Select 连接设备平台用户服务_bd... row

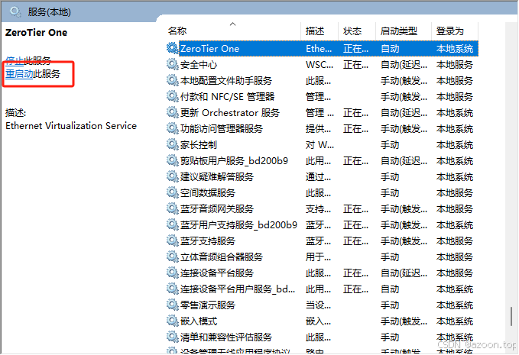pyautogui.click(x=323, y=289)
